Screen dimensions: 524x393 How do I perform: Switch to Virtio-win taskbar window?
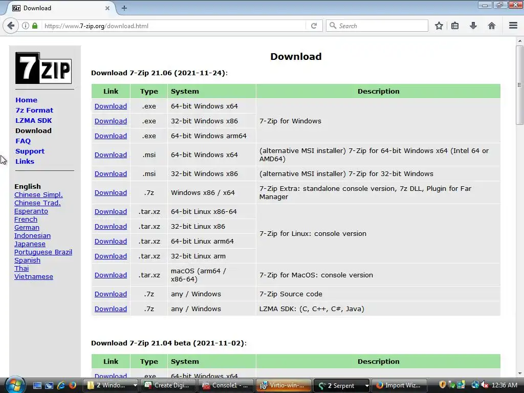[283, 385]
